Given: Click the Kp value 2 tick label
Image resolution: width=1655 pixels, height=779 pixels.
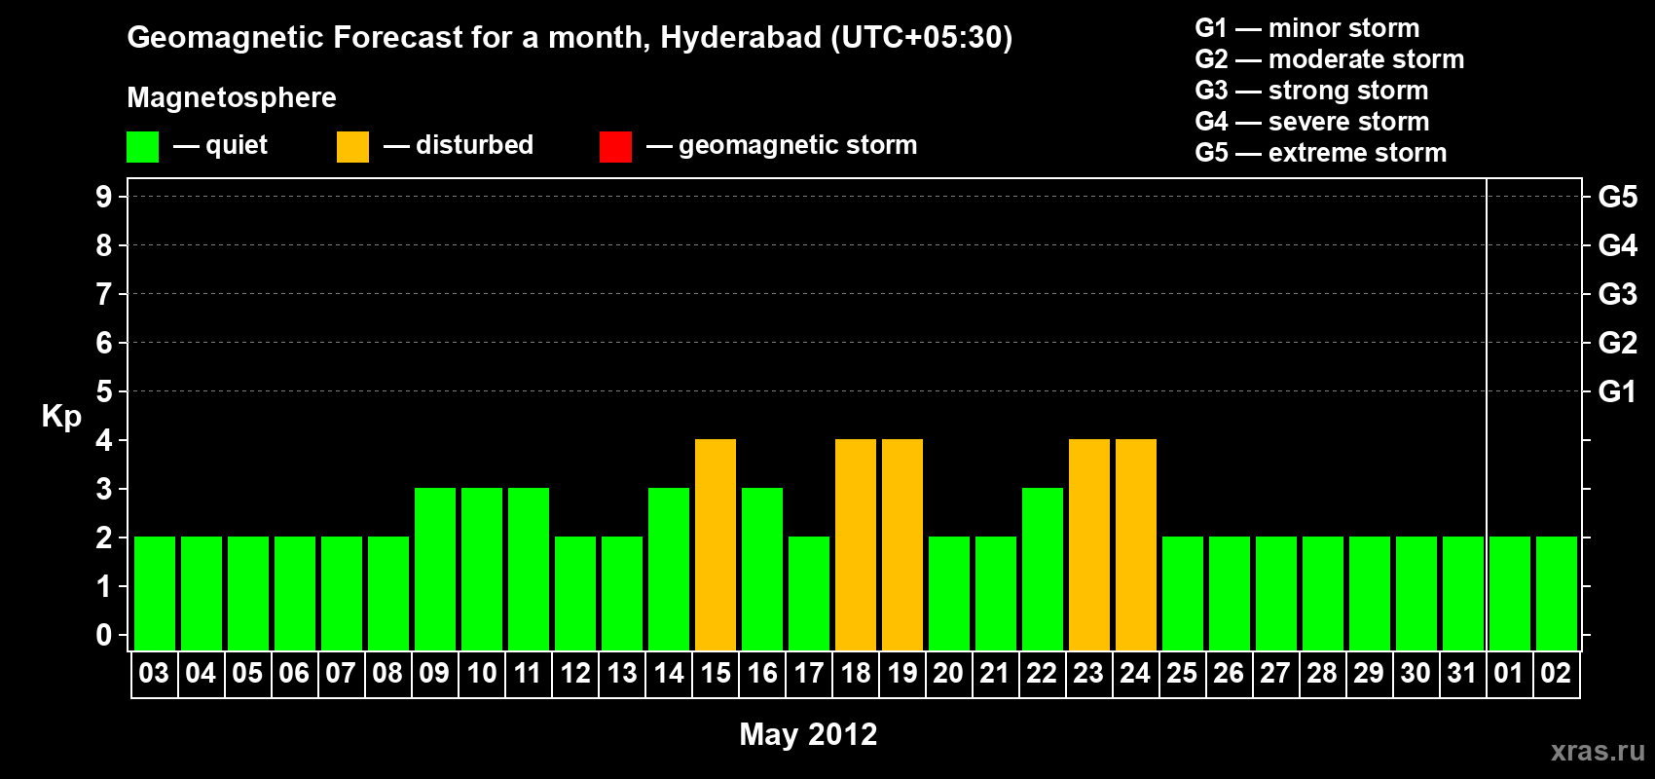Looking at the screenshot, I should point(104,538).
